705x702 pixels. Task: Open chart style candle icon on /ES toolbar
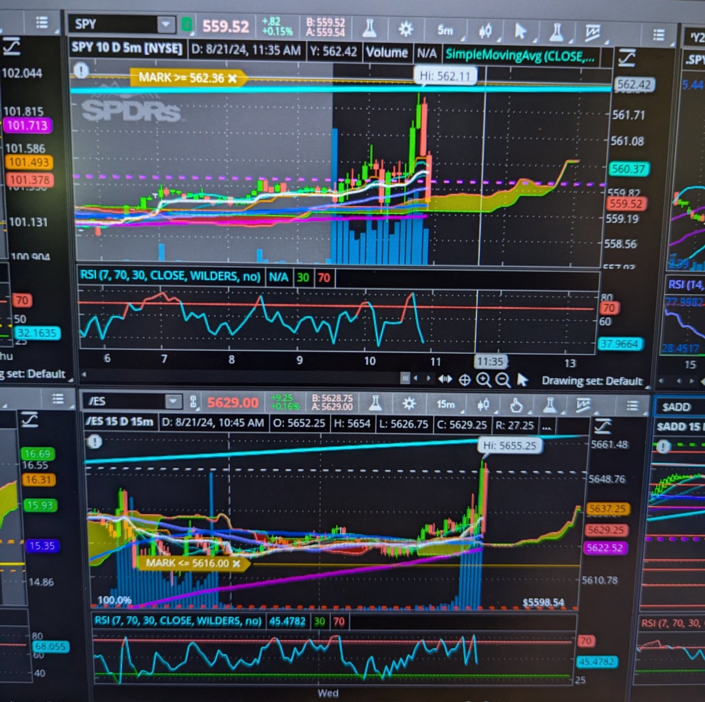[483, 404]
